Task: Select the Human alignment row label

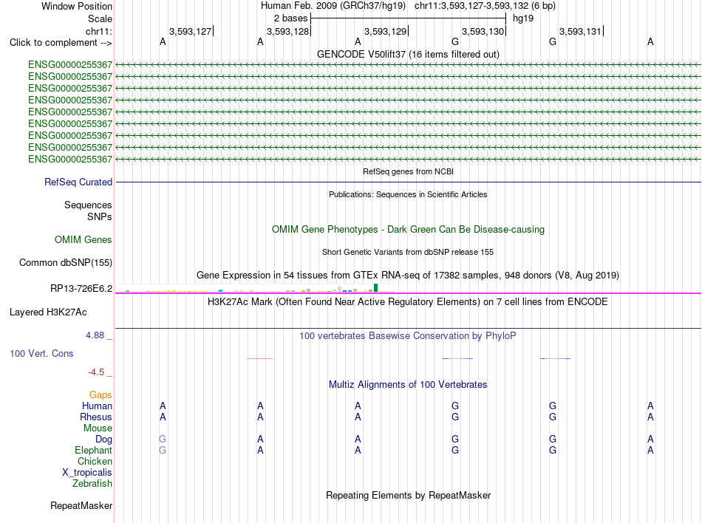Action: [x=97, y=406]
